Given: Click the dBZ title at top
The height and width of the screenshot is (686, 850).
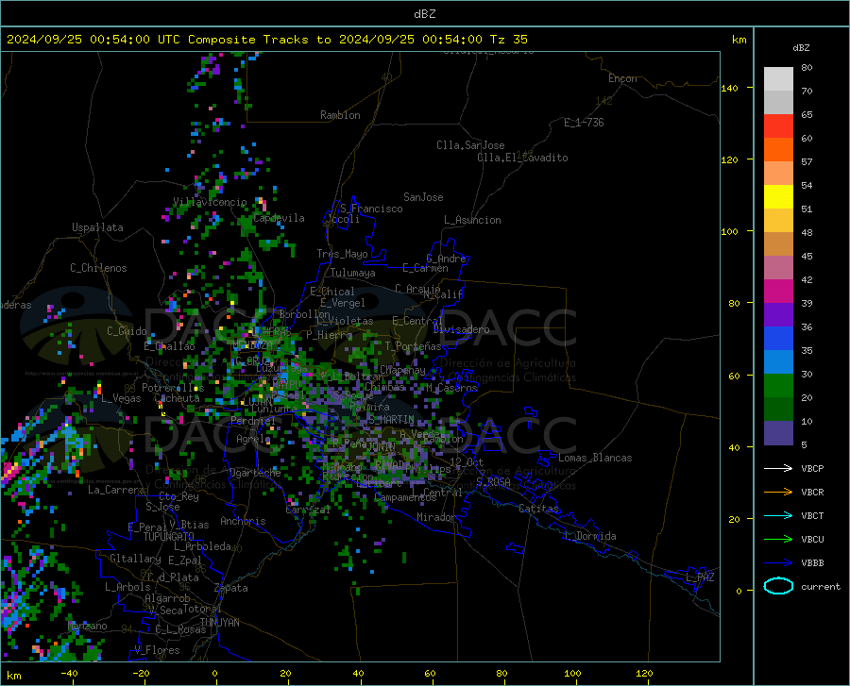Looking at the screenshot, I should (x=424, y=14).
